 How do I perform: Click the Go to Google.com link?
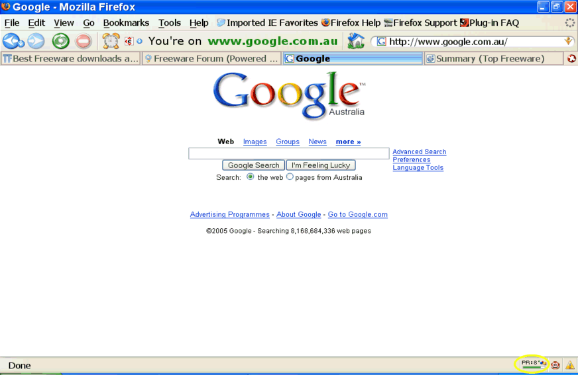(x=357, y=214)
